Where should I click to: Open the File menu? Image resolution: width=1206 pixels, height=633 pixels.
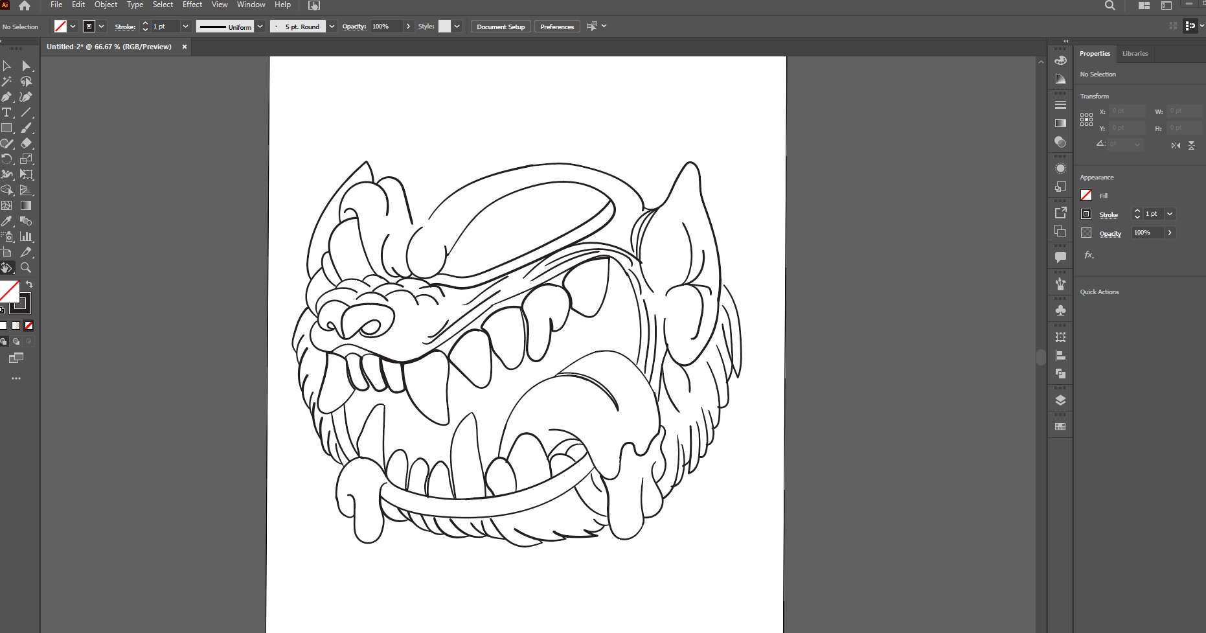tap(56, 5)
